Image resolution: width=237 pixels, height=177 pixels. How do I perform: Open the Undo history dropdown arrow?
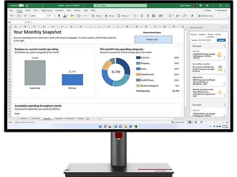[14, 16]
